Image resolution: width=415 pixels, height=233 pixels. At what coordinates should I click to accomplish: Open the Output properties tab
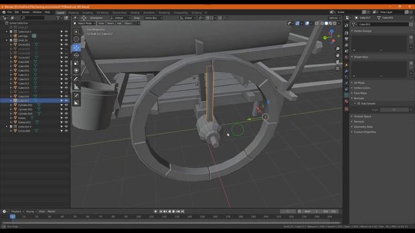[346, 39]
